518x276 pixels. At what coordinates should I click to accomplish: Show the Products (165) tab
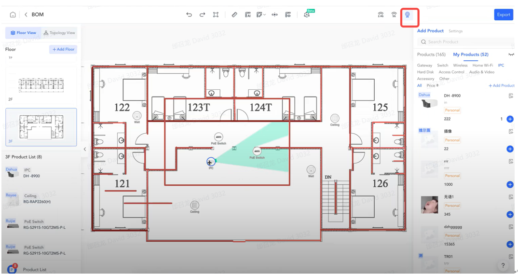pos(431,55)
